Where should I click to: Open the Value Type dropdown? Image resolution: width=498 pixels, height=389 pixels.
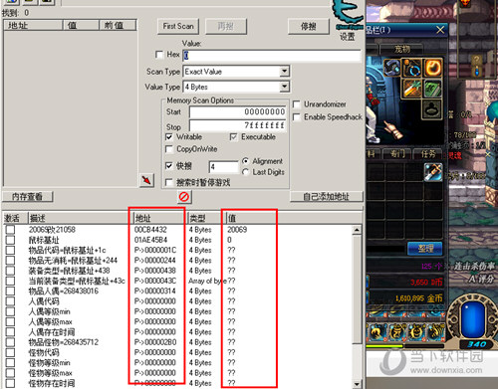pyautogui.click(x=284, y=87)
